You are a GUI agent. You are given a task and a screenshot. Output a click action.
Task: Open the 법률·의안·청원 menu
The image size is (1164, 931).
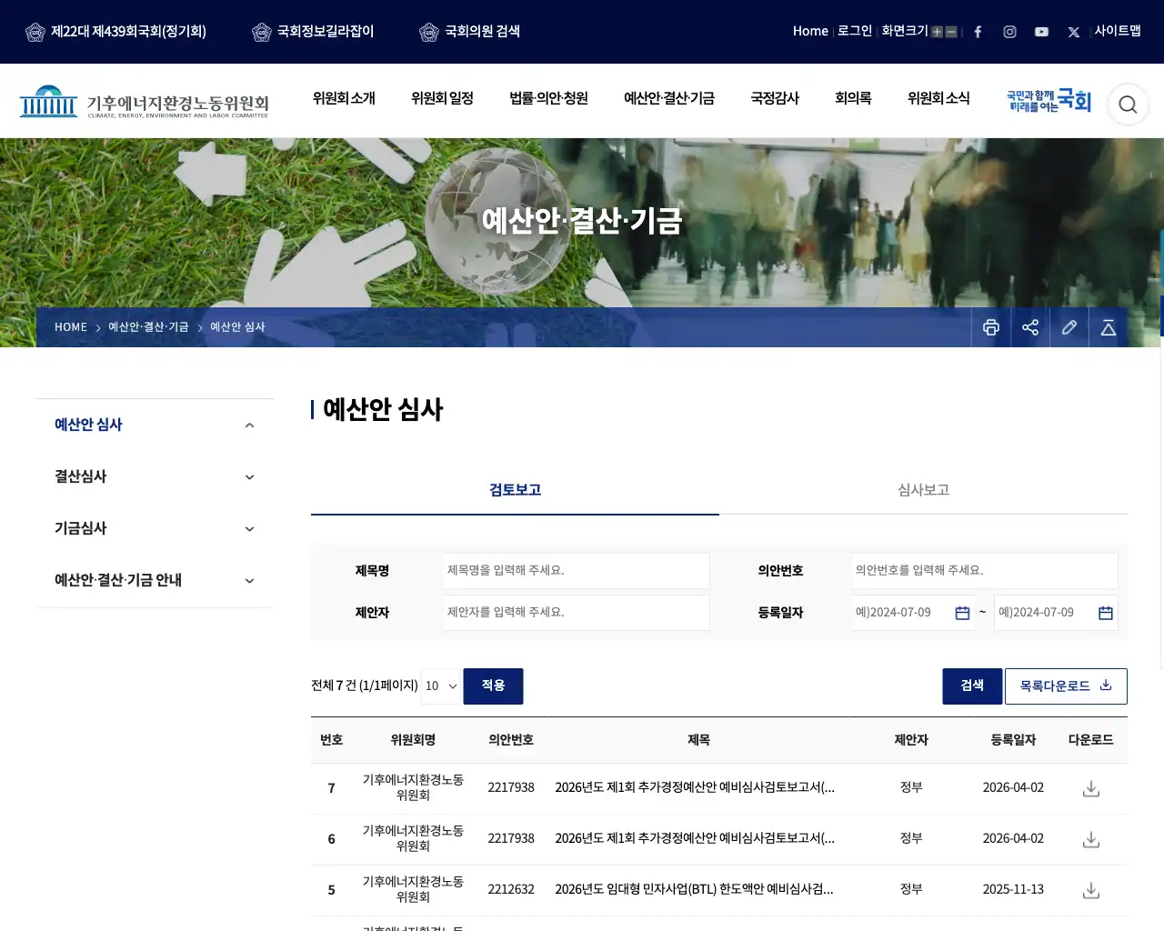click(x=548, y=98)
